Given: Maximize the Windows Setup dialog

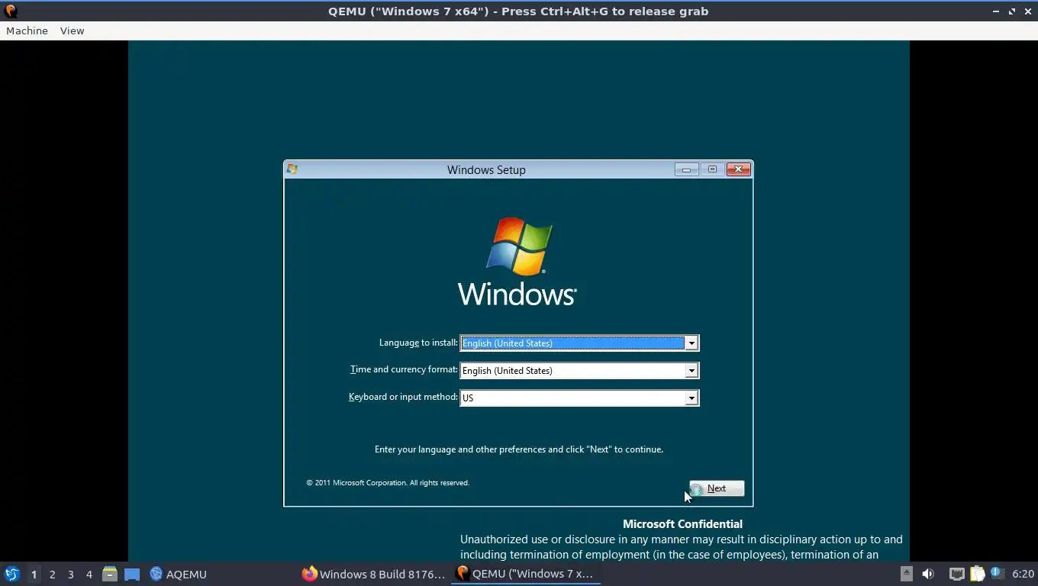Looking at the screenshot, I should (712, 169).
